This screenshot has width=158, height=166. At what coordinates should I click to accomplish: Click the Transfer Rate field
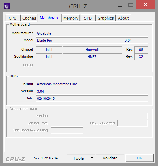coord(67,123)
